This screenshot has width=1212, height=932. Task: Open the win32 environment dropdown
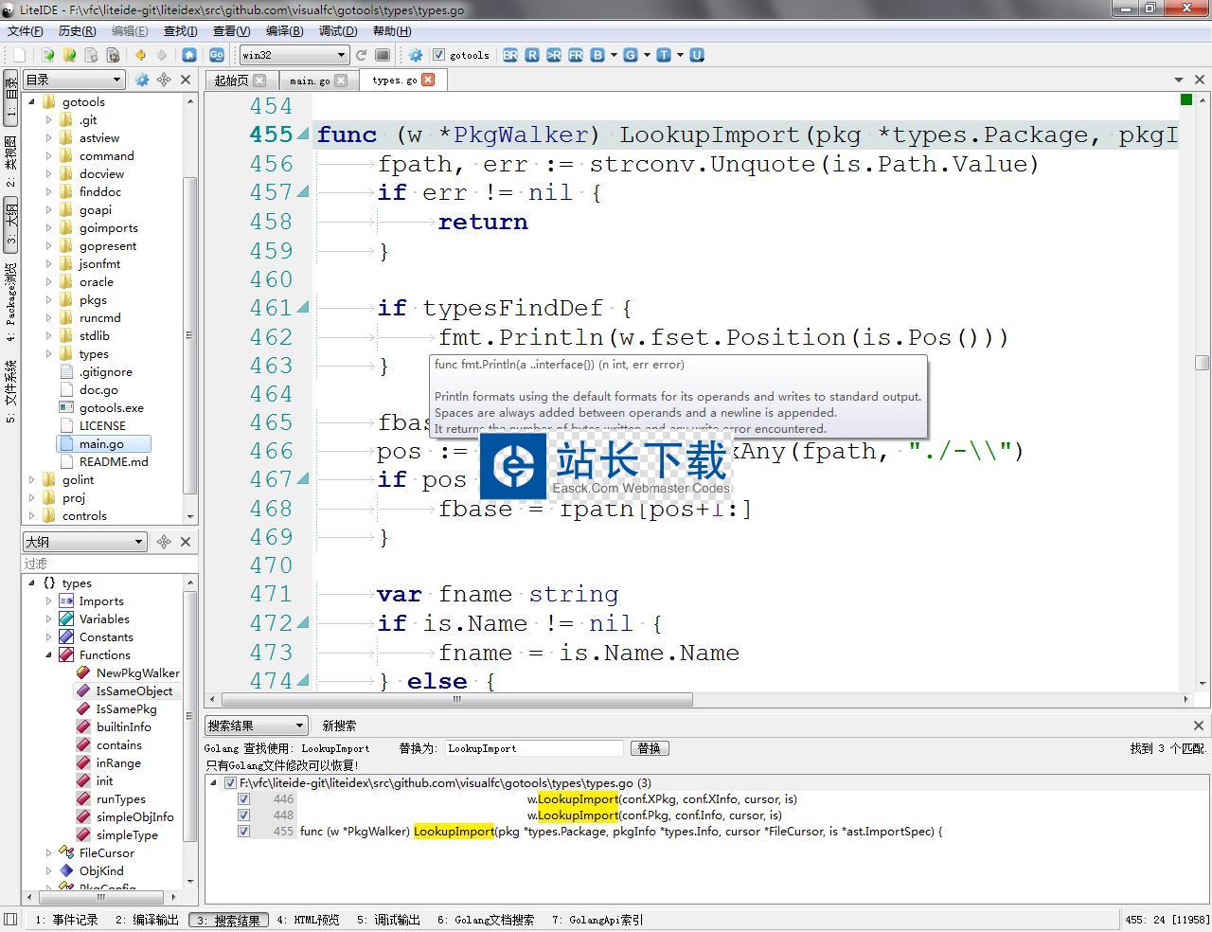click(294, 55)
